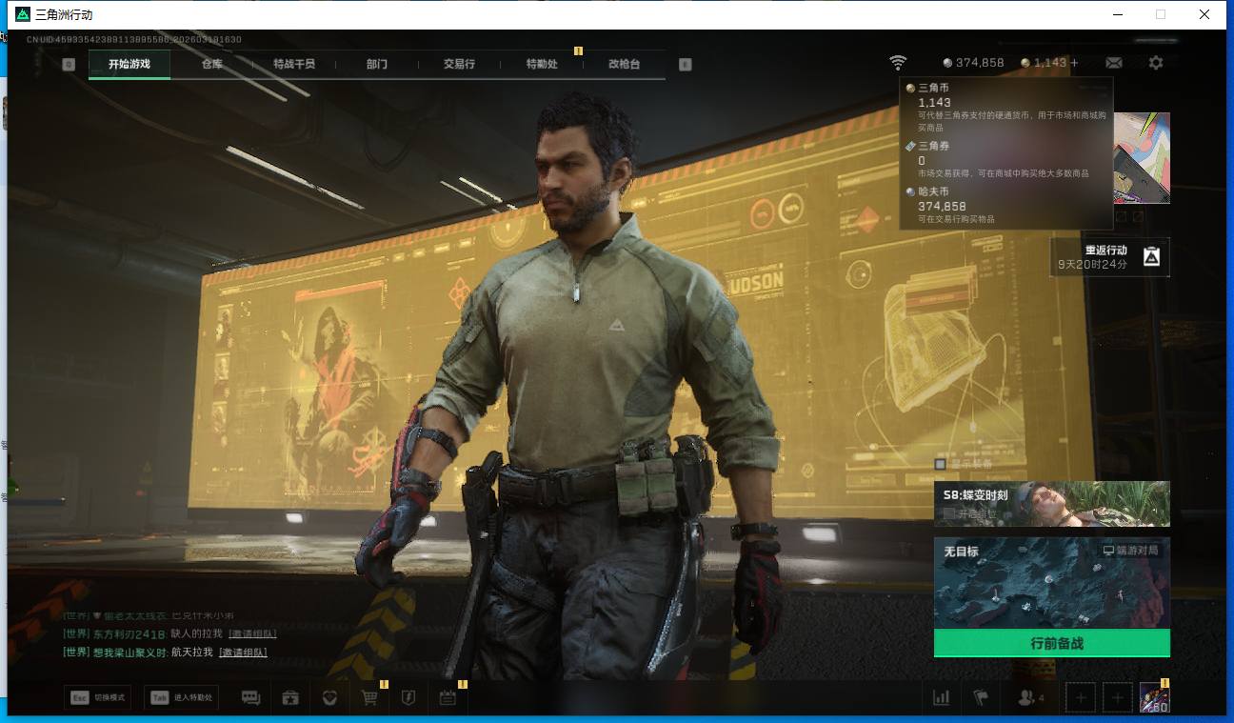Click the 重返行动 shopping bag icon
The image size is (1234, 723).
point(1151,256)
